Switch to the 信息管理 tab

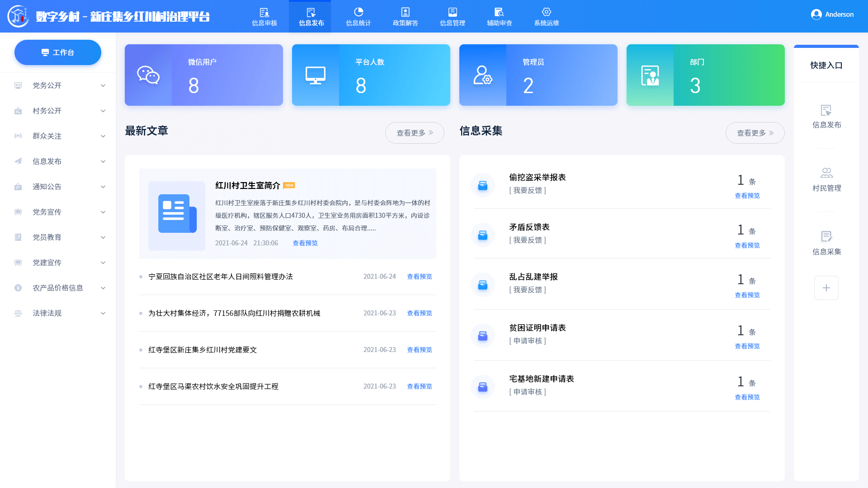pyautogui.click(x=453, y=17)
